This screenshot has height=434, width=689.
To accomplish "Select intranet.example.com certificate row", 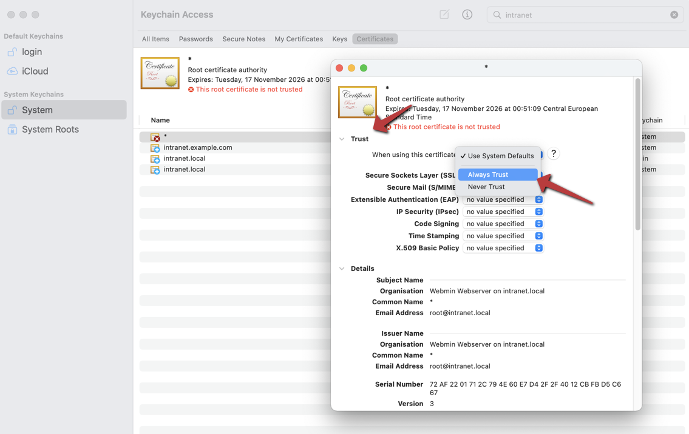I will tap(235, 148).
